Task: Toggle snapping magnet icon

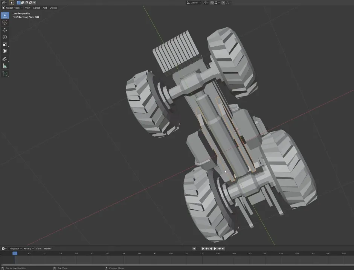Action: 212,3
